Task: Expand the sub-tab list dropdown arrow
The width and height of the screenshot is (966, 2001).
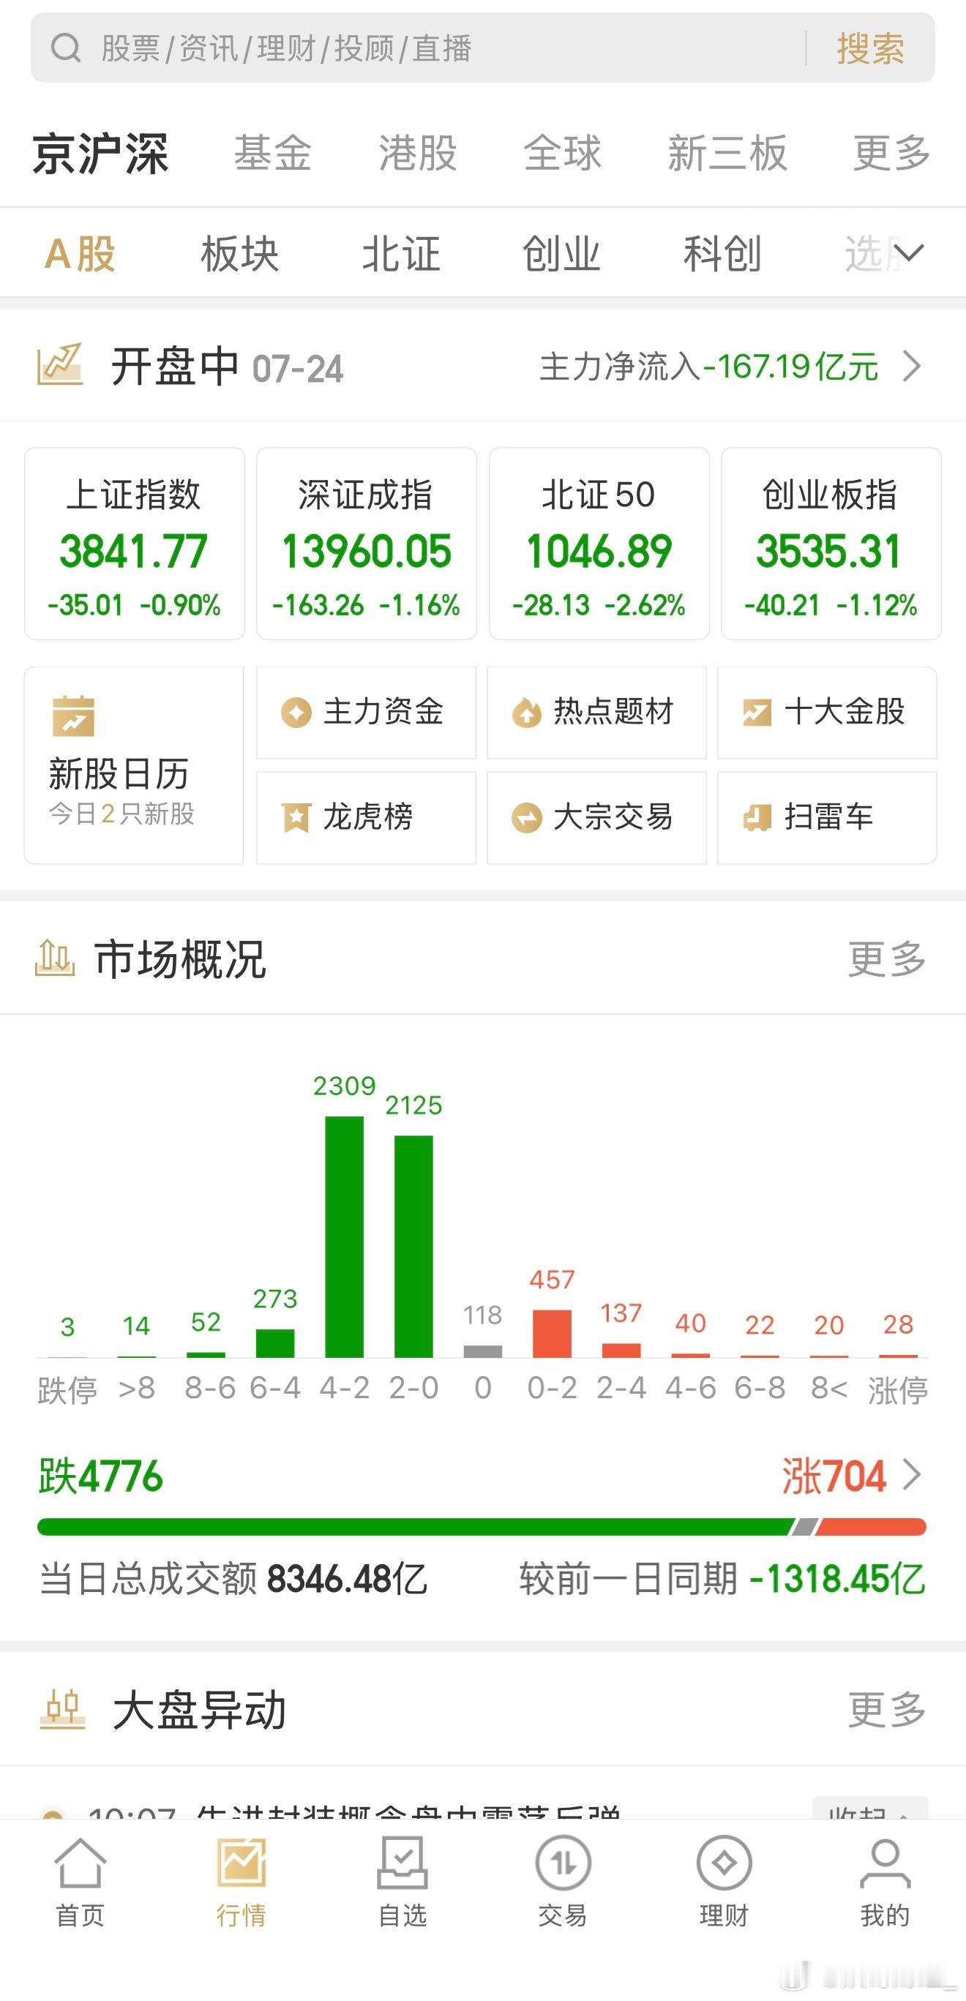Action: pos(907,253)
